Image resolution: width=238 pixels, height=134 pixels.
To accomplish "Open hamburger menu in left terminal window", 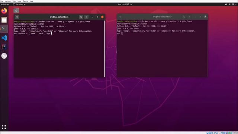I will click(x=86, y=17).
